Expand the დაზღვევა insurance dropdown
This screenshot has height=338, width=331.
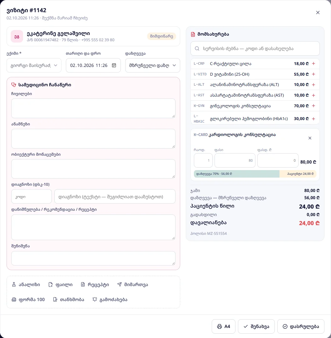coord(153,65)
